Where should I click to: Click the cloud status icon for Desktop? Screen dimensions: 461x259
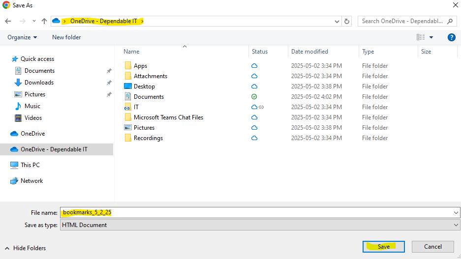(254, 86)
